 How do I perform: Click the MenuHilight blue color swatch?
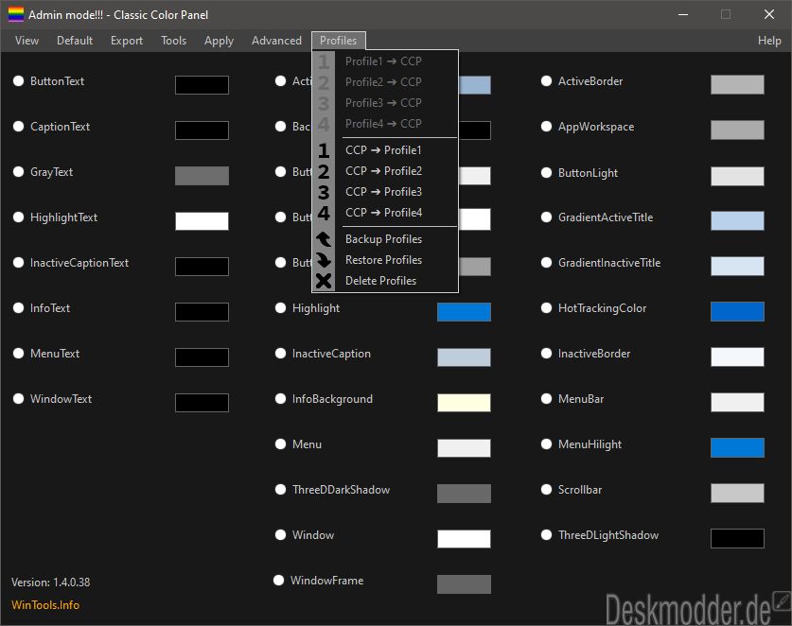pyautogui.click(x=737, y=448)
